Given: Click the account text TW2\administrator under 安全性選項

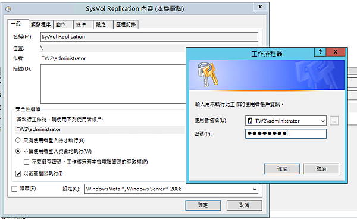Looking at the screenshot, I should point(39,129).
